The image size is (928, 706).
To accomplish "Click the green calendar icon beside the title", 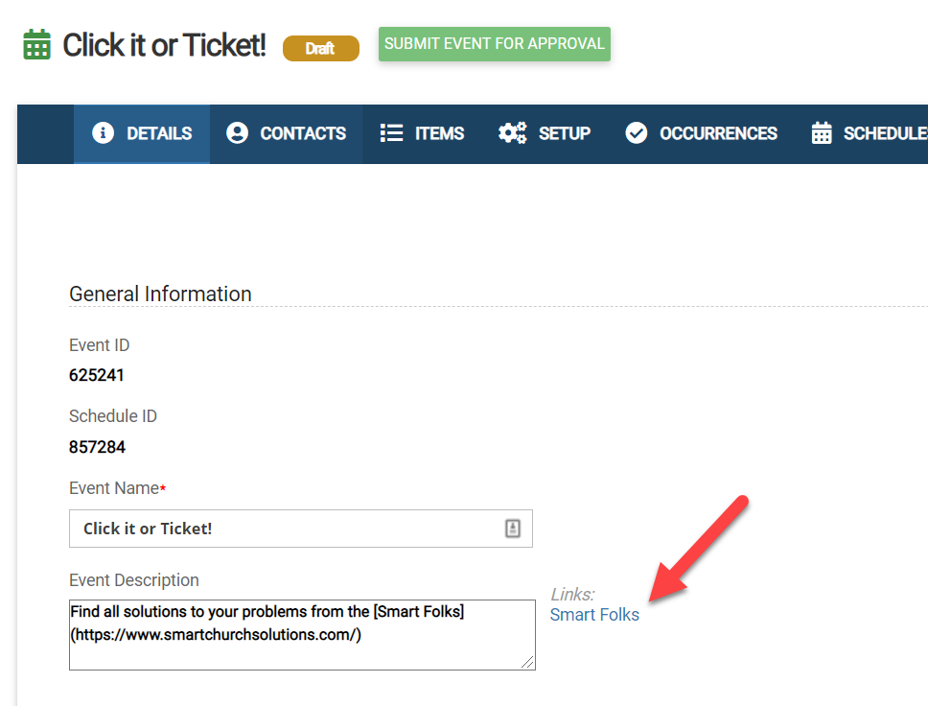I will 37,44.
